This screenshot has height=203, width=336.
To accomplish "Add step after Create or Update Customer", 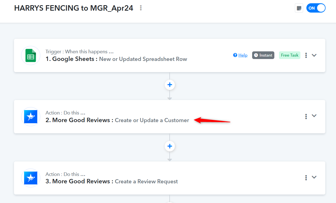I will click(x=170, y=146).
